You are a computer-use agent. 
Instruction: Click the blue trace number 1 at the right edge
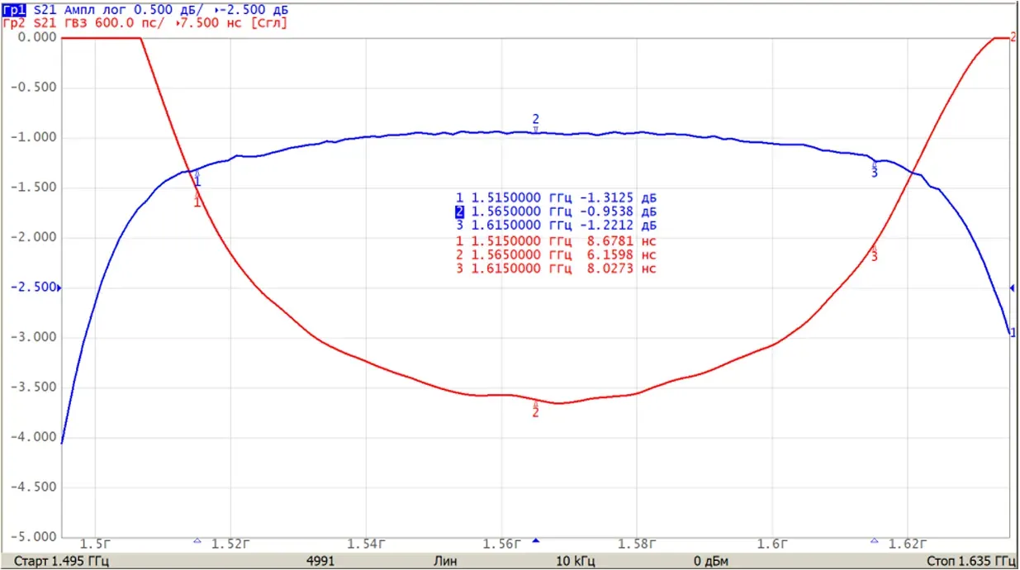tap(1013, 332)
